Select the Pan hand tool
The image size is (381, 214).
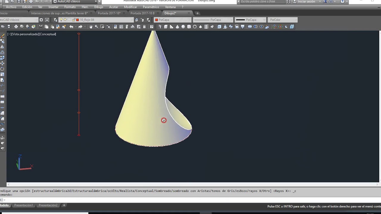pyautogui.click(x=91, y=27)
